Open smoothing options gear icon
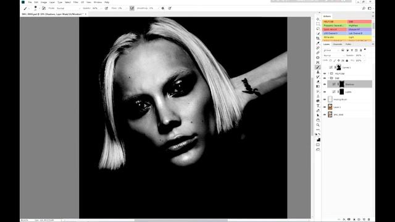The height and width of the screenshot is (222, 395). 163,8
